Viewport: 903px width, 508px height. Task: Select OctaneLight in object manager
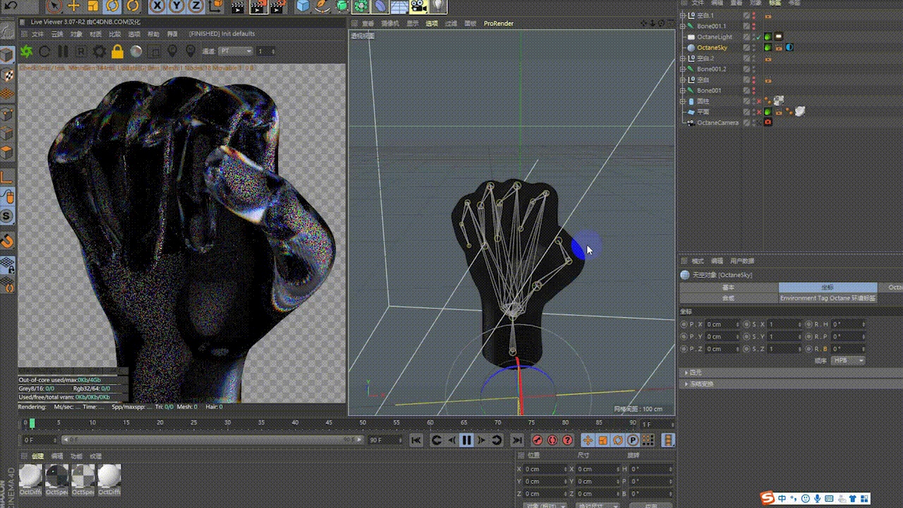pos(714,37)
